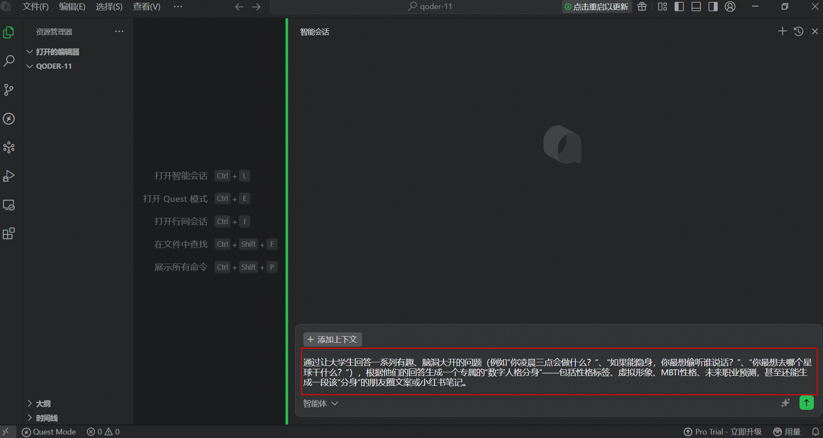
Task: Click the gift icon in title bar
Action: (642, 7)
